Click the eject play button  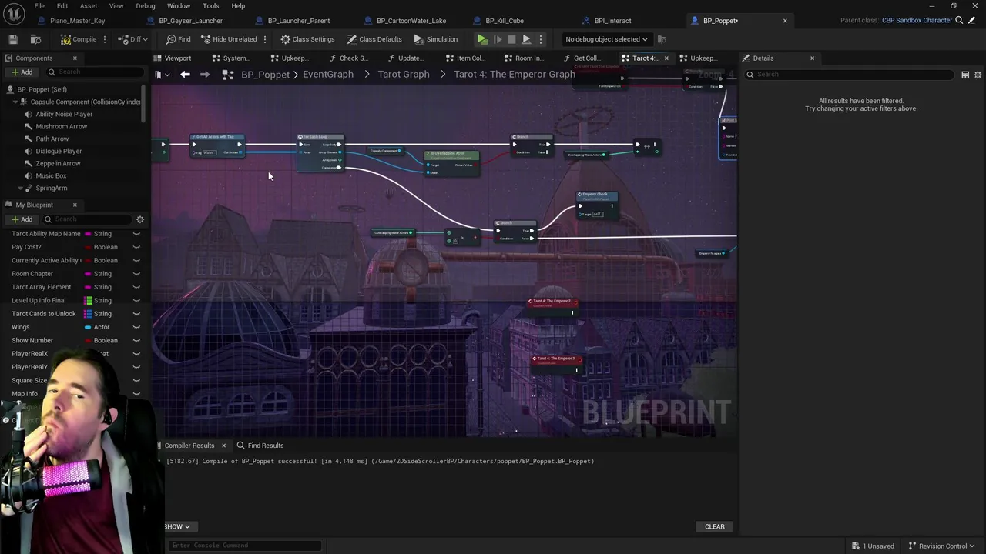click(526, 39)
